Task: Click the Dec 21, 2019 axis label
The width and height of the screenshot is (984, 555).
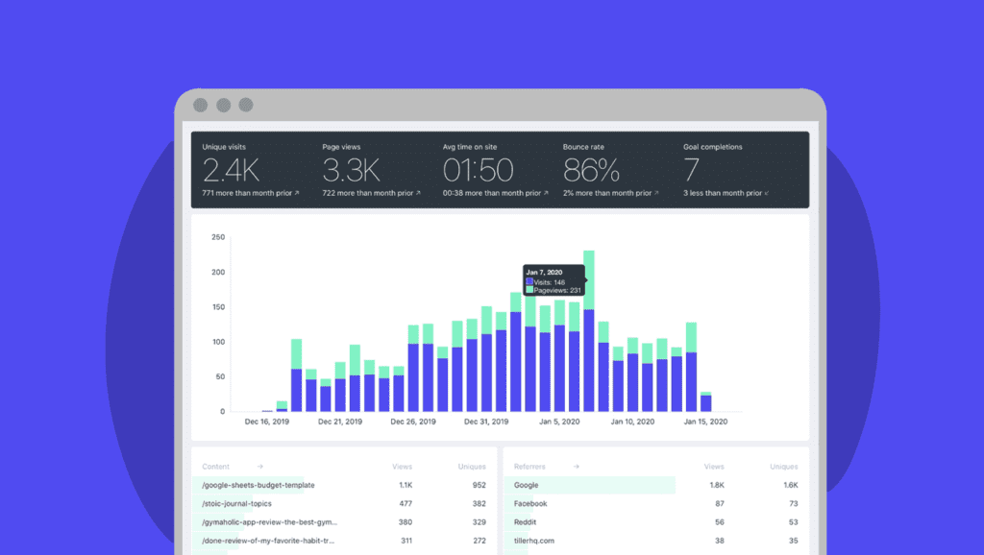Action: tap(340, 422)
